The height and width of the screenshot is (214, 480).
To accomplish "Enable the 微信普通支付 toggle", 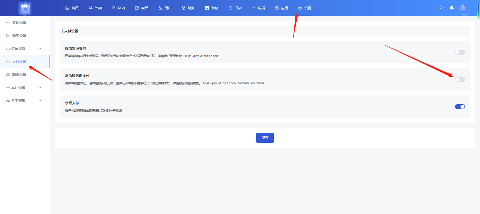I will coord(460,52).
